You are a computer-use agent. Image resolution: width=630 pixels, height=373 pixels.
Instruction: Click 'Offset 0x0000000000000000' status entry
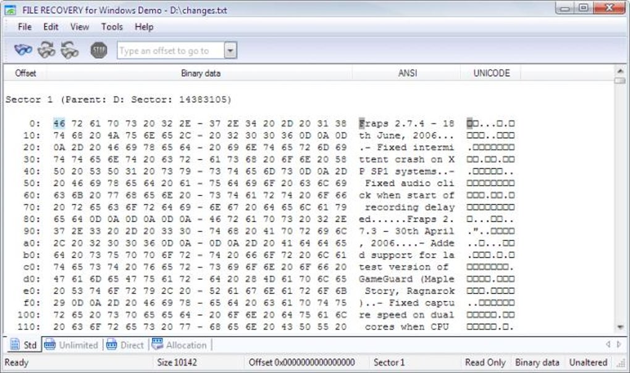tap(302, 363)
